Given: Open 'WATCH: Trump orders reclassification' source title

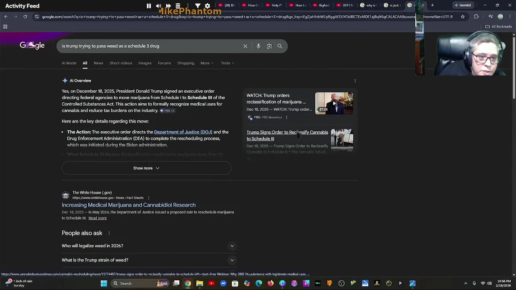Looking at the screenshot, I should tap(276, 99).
